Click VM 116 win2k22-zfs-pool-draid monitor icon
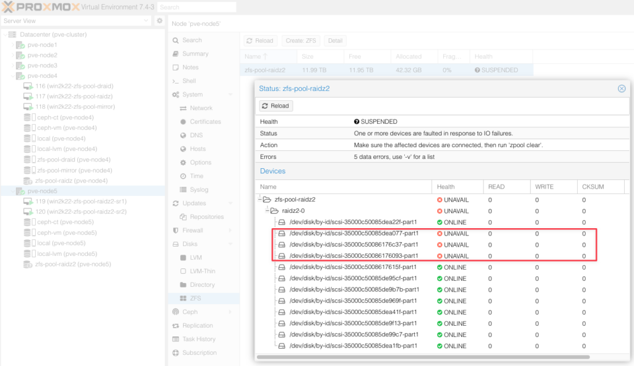This screenshot has width=634, height=366. (x=28, y=86)
